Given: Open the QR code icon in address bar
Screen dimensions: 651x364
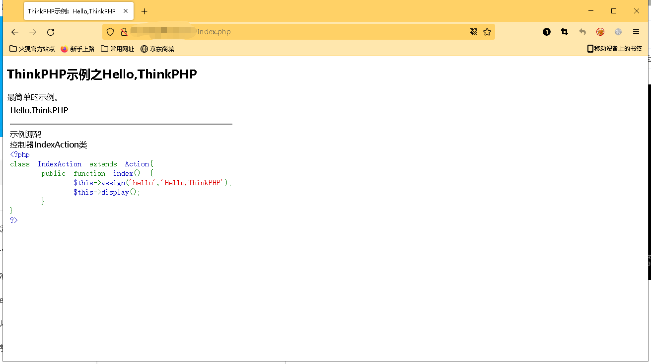Looking at the screenshot, I should 473,32.
